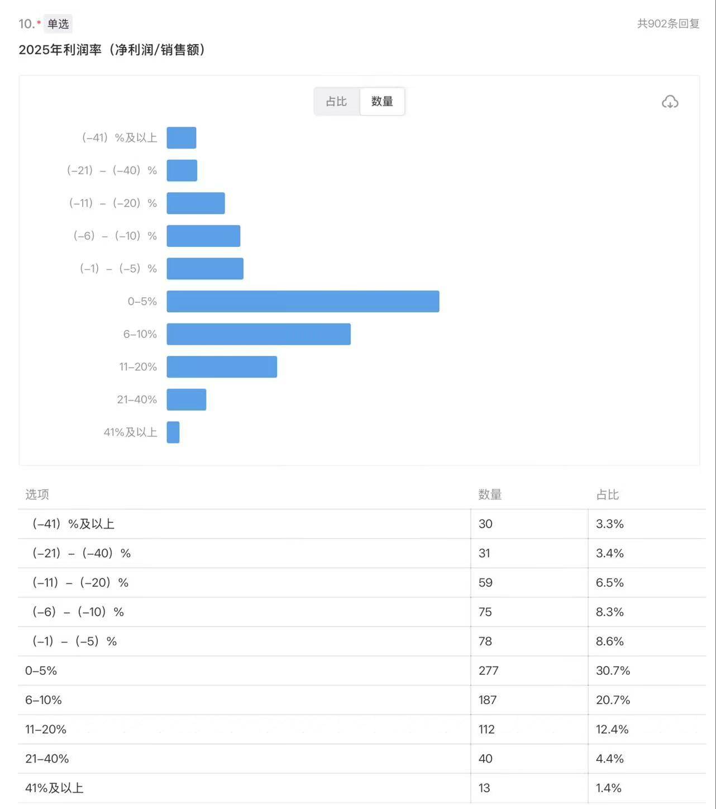Click the (–6) – (–10)% chart bar
Image resolution: width=716 pixels, height=809 pixels.
(x=203, y=236)
